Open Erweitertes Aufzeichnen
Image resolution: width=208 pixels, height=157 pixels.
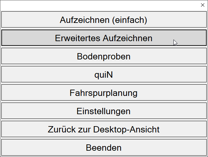[x=104, y=38]
